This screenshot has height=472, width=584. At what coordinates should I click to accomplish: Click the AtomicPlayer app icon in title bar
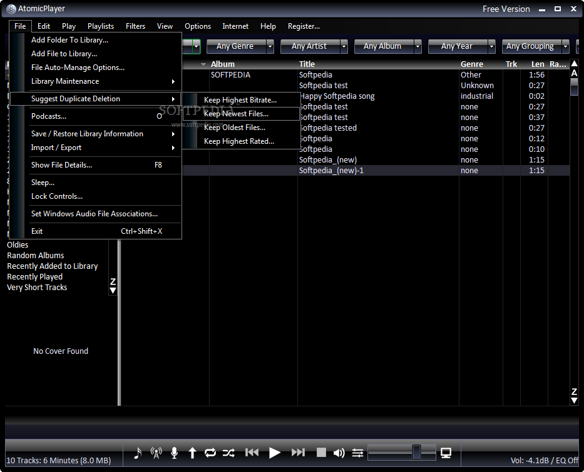(11, 9)
